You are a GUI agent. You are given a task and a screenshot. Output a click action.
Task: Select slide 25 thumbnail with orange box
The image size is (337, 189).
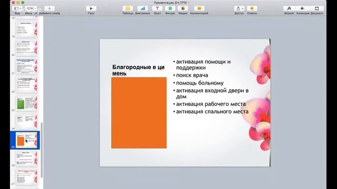pos(27,140)
